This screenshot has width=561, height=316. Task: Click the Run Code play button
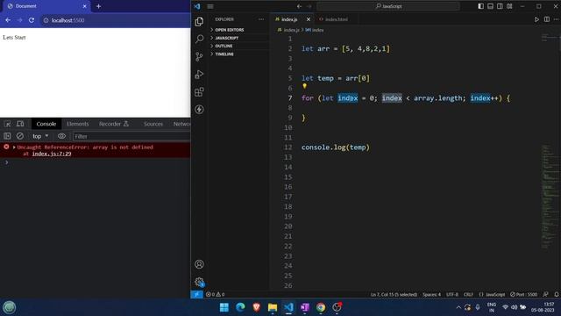[536, 19]
